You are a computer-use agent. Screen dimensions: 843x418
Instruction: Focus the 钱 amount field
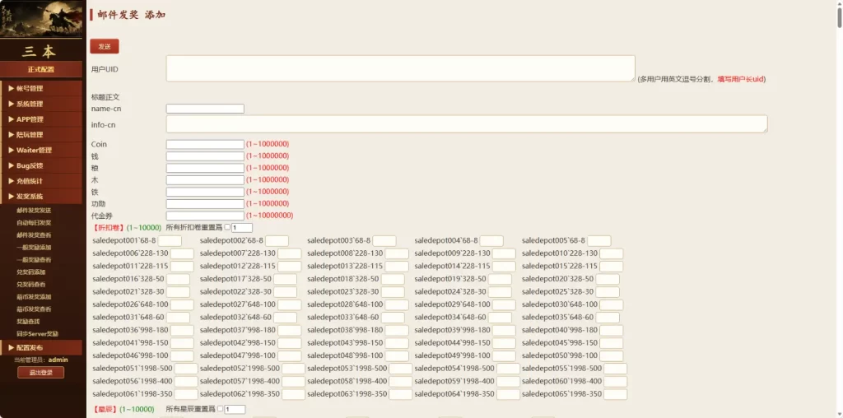point(205,156)
